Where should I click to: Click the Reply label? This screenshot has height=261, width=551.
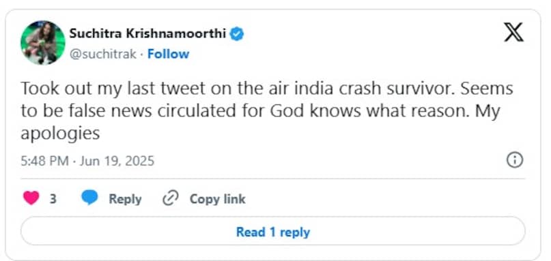click(125, 199)
